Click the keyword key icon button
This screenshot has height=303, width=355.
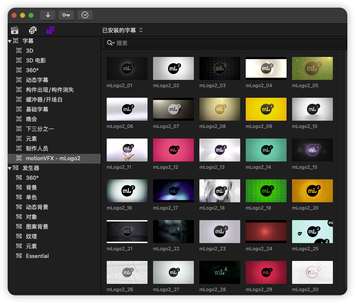66,15
